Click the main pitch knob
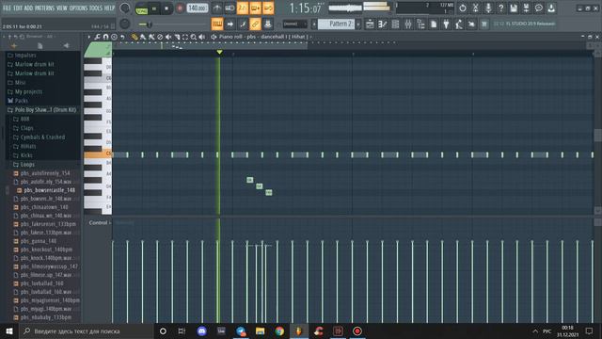The height and width of the screenshot is (339, 602). point(125,24)
